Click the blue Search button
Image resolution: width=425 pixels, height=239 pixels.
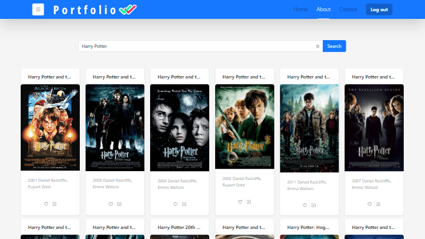click(x=334, y=46)
